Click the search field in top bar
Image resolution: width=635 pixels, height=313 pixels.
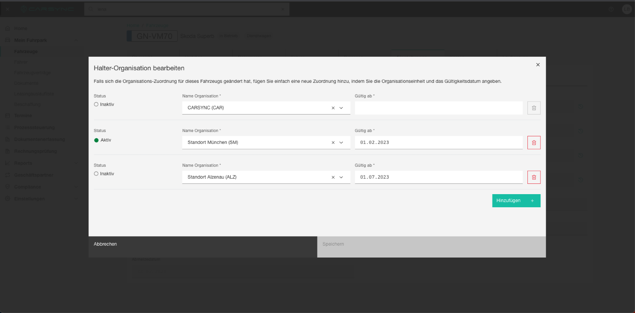[187, 9]
